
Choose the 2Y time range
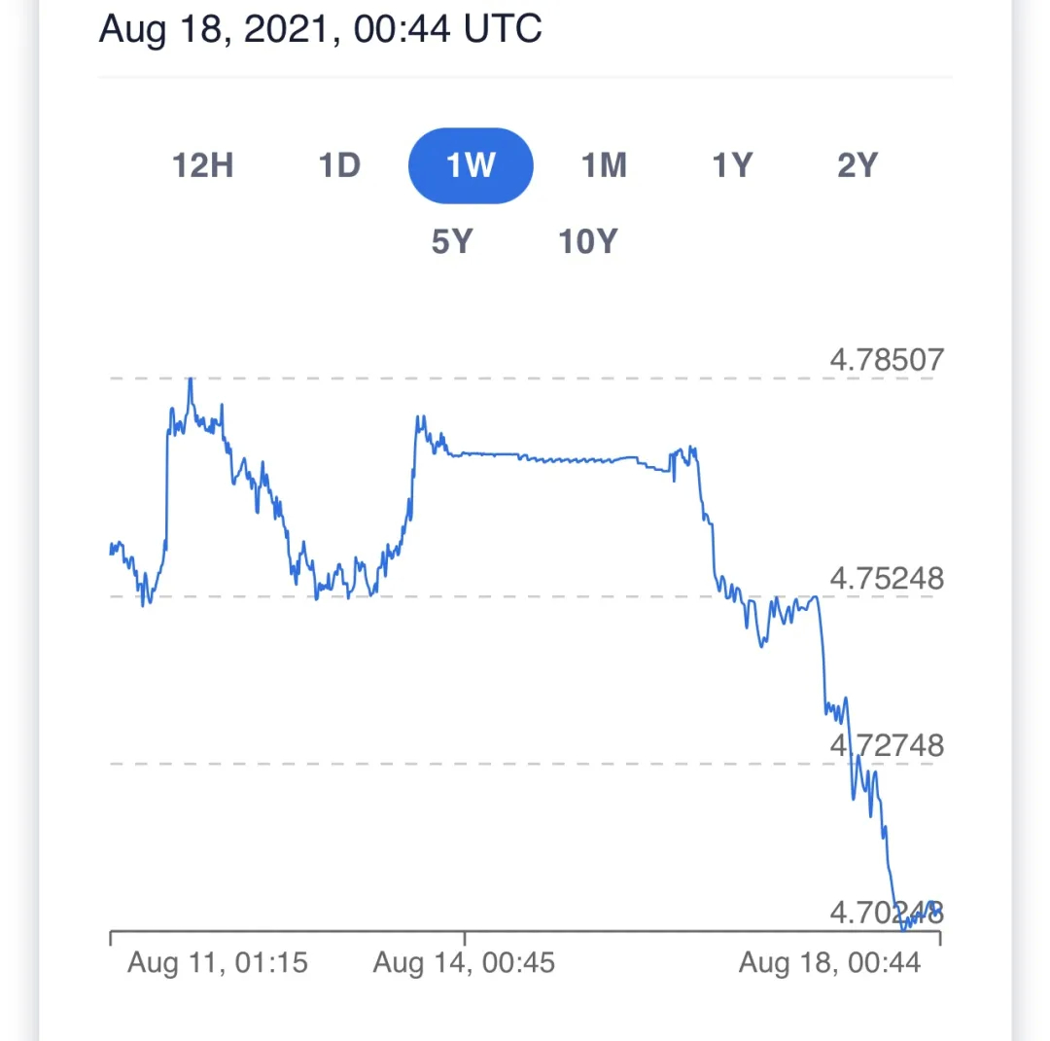coord(857,165)
